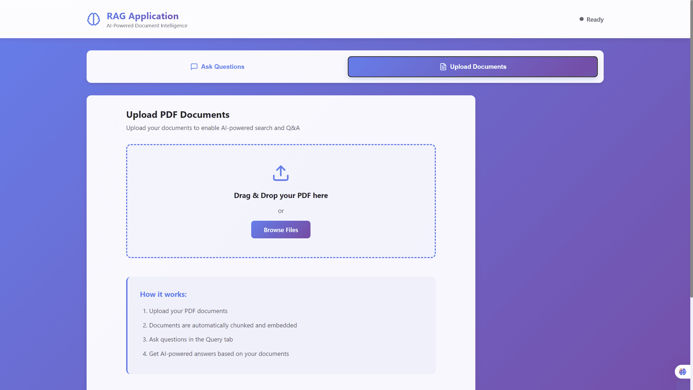Click the Drag & Drop your PDF here text

281,195
